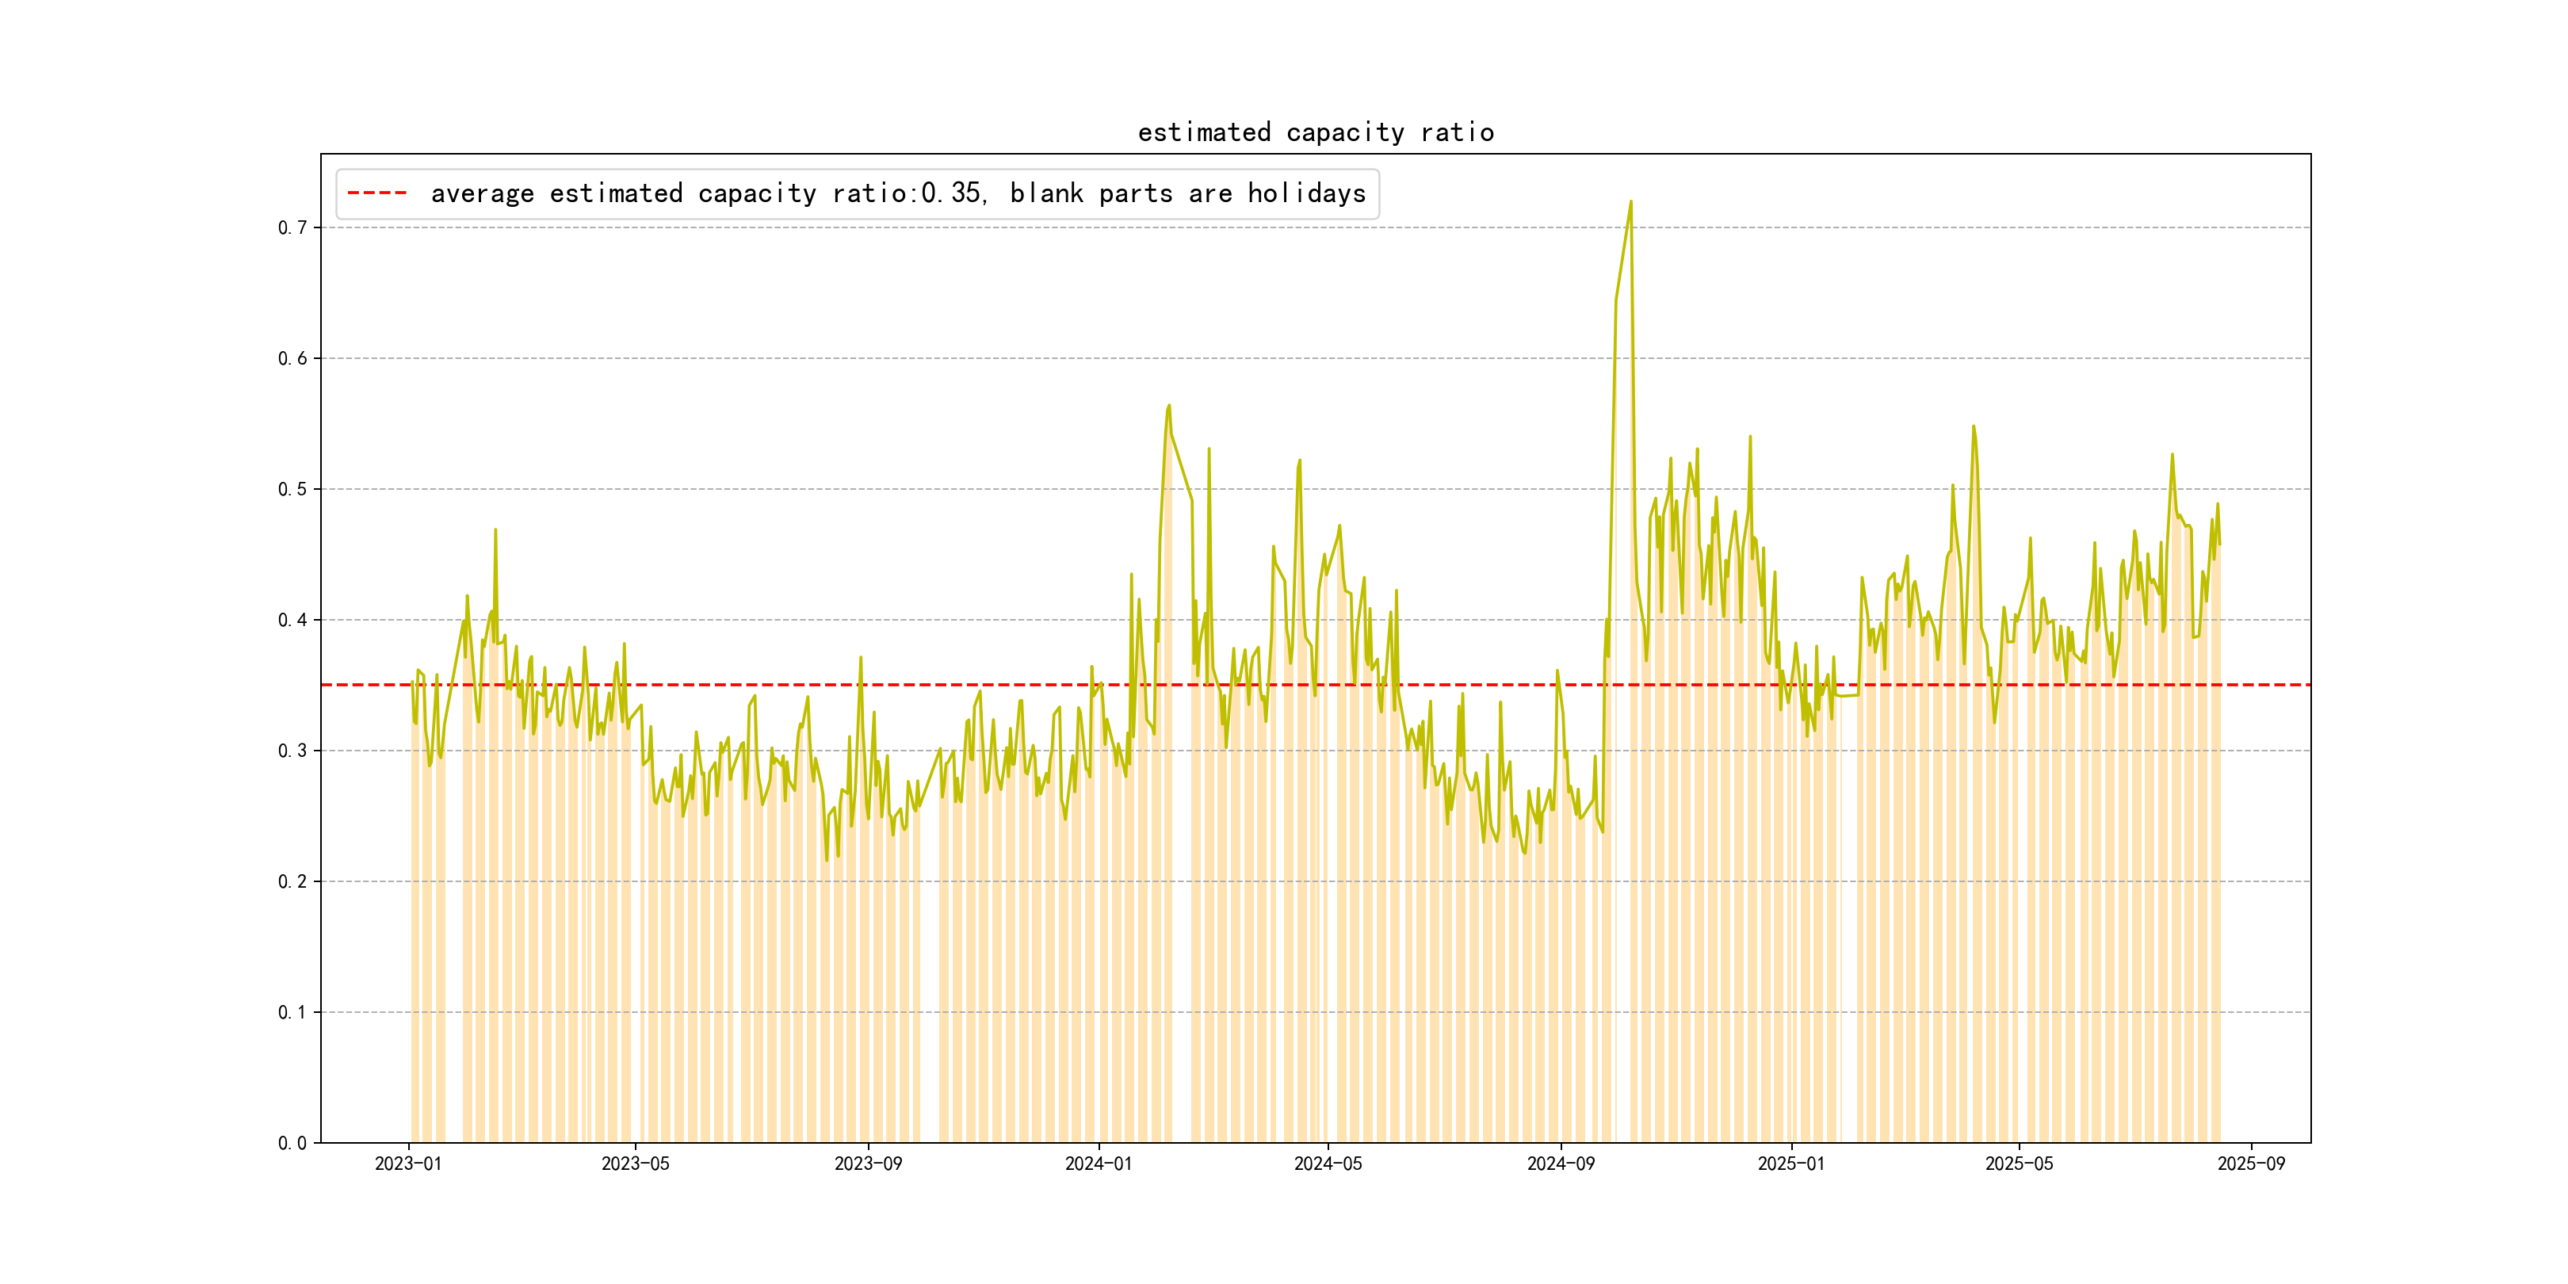Click the 0.1 y-axis tick label
Viewport: 2568px width, 1284px height.
click(x=292, y=1012)
